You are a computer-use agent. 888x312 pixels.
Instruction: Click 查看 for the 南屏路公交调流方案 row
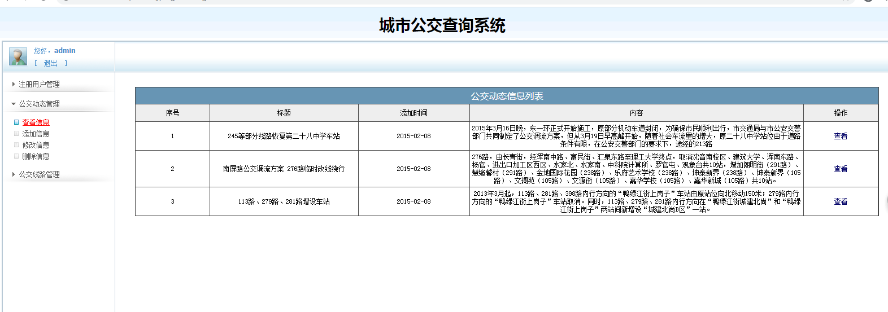click(x=841, y=169)
